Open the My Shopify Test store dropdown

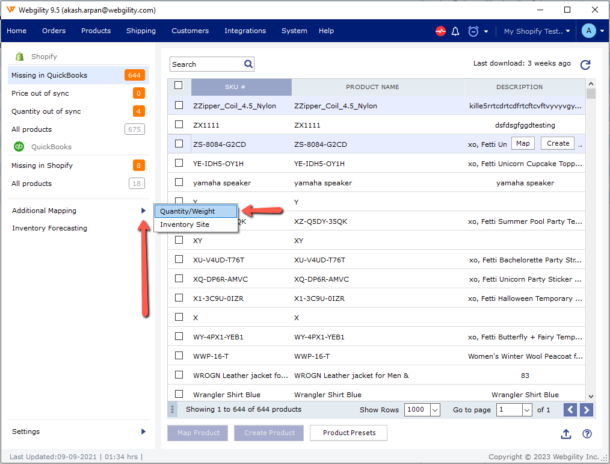click(537, 31)
